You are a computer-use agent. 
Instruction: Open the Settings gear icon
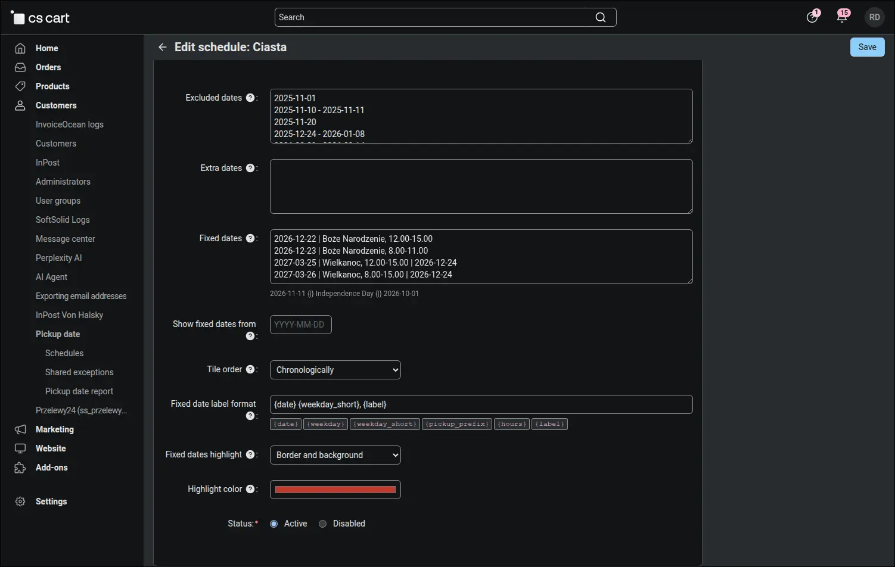(20, 501)
